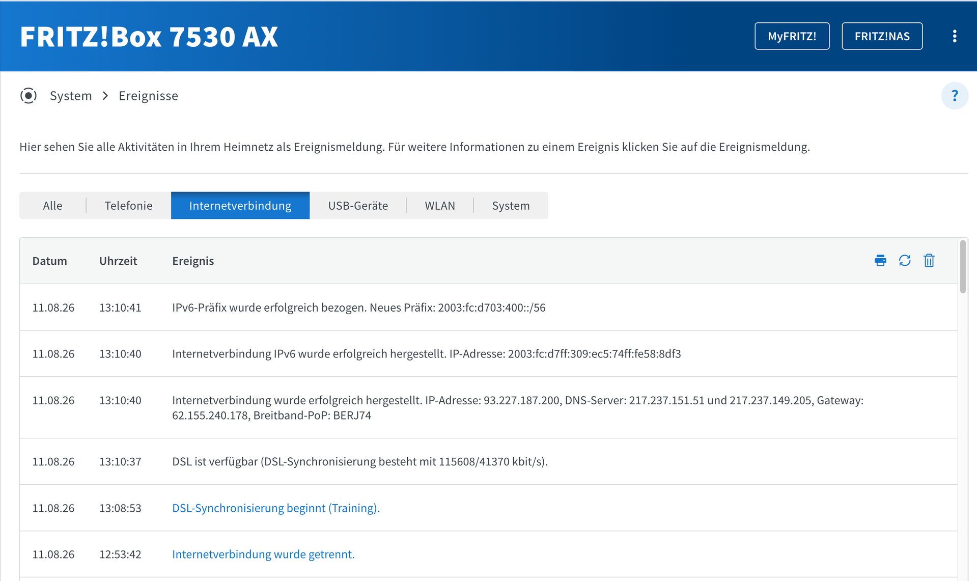The height and width of the screenshot is (581, 977).
Task: Click the event list scrollbar thumb
Action: 963,266
